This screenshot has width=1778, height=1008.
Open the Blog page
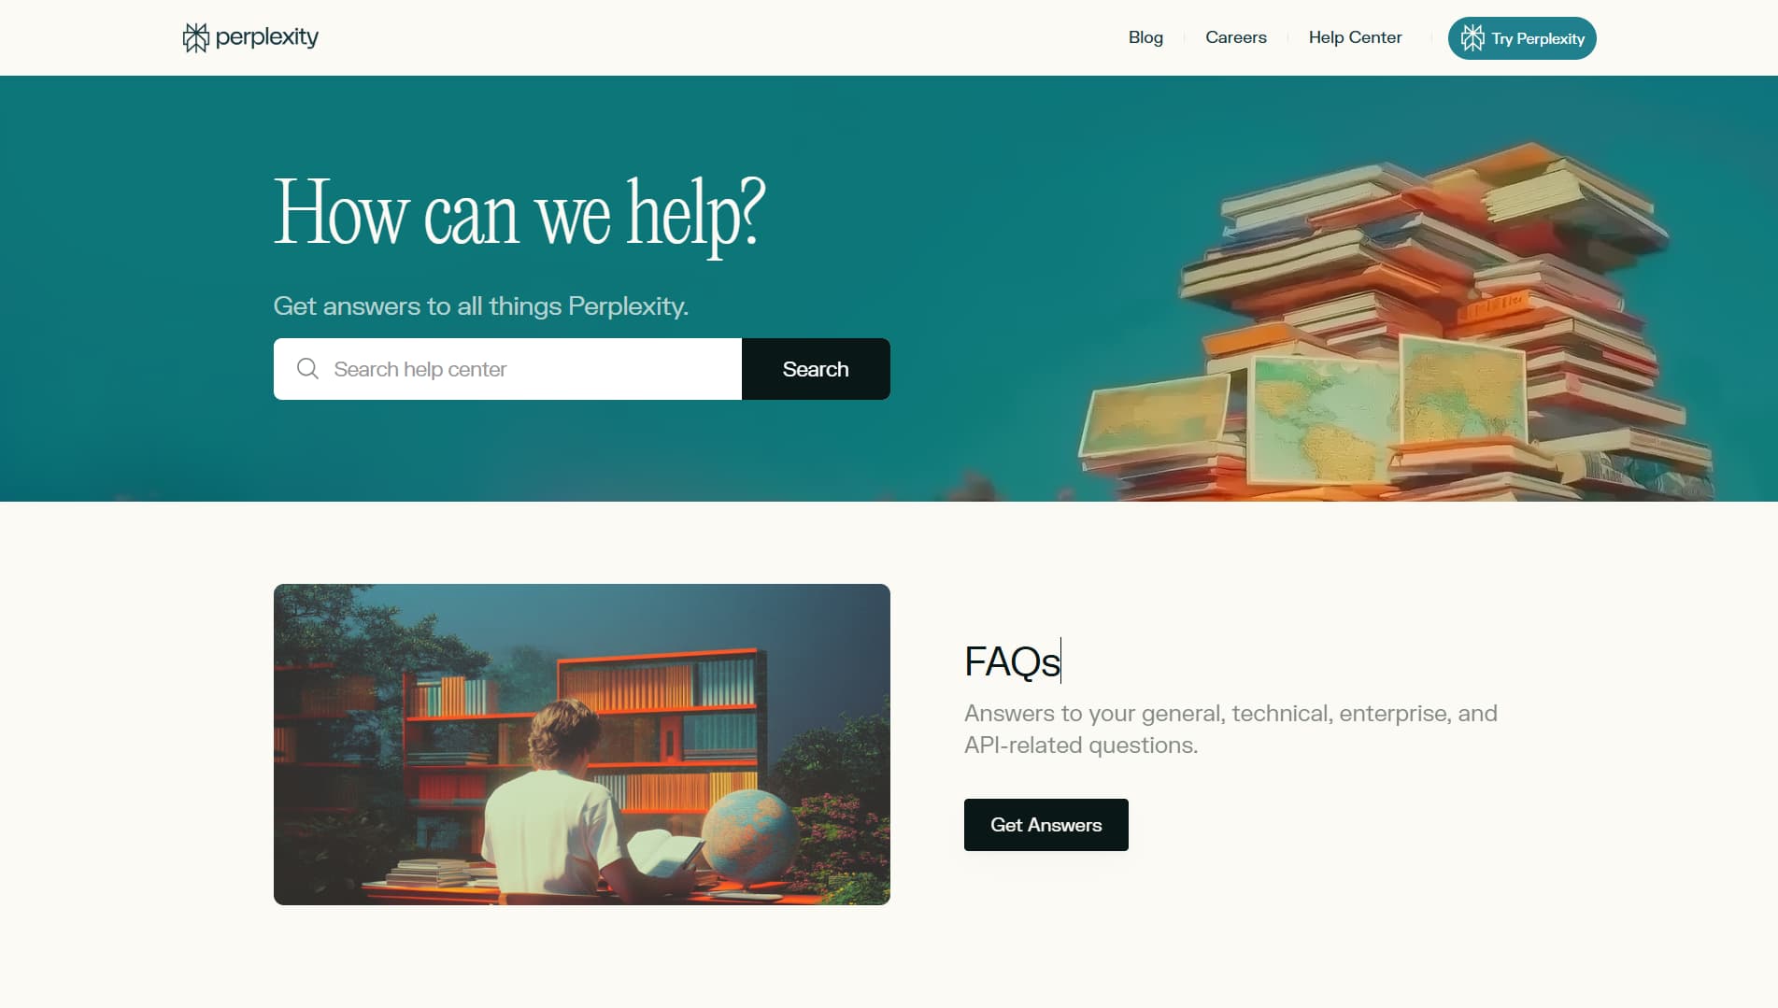click(x=1145, y=37)
